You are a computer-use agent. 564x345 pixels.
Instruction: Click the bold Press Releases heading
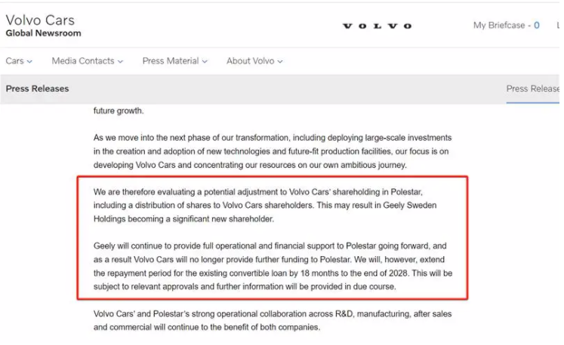point(37,89)
